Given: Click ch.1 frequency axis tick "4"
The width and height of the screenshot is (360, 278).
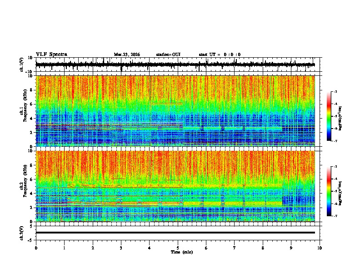Looking at the screenshot, I should coord(31,119).
